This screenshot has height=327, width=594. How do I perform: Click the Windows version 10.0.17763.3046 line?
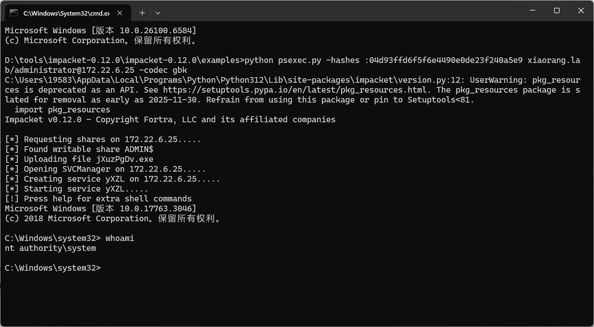point(100,209)
